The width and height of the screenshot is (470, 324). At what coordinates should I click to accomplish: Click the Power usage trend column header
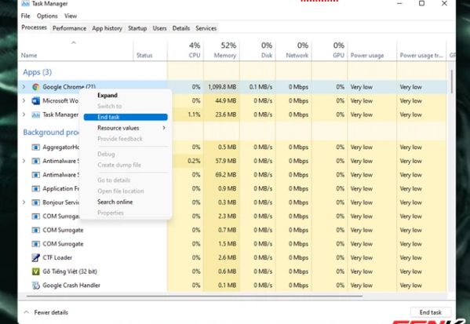click(x=421, y=50)
